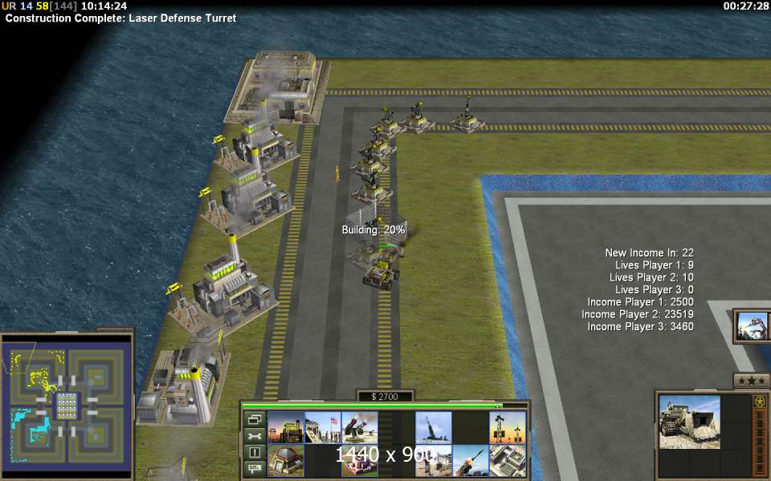The height and width of the screenshot is (481, 771).
Task: Click the $ 2700 cash display
Action: pos(385,397)
